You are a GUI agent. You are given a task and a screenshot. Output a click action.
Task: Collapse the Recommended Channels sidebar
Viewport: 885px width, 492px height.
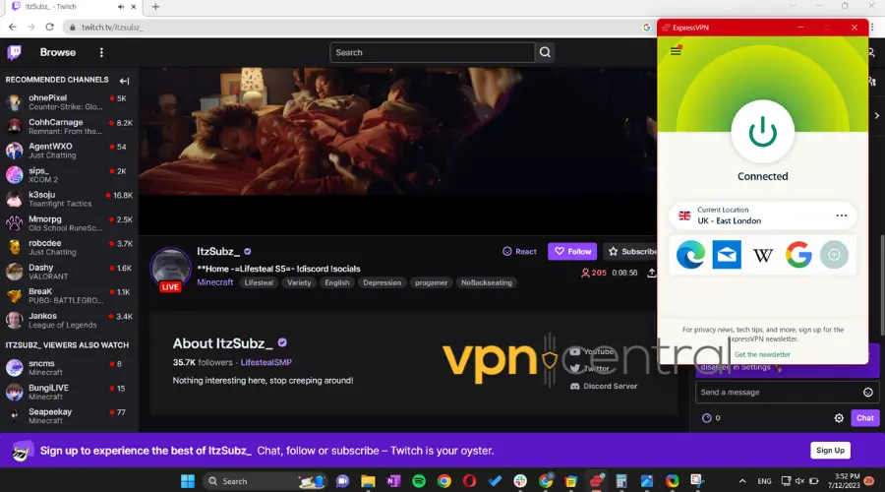124,81
